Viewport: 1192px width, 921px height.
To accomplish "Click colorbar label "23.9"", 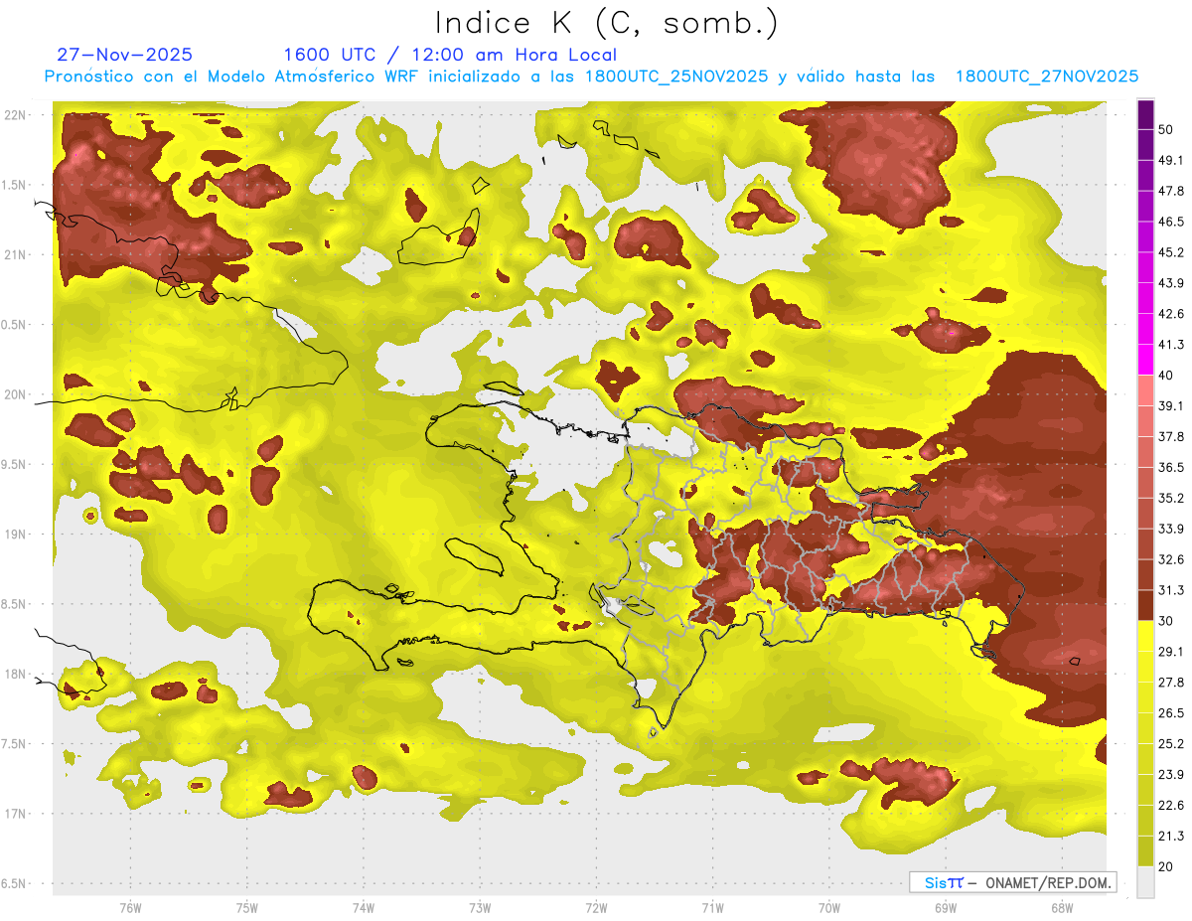I will [1171, 774].
